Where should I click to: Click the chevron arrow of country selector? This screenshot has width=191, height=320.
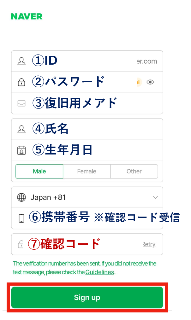(x=155, y=197)
